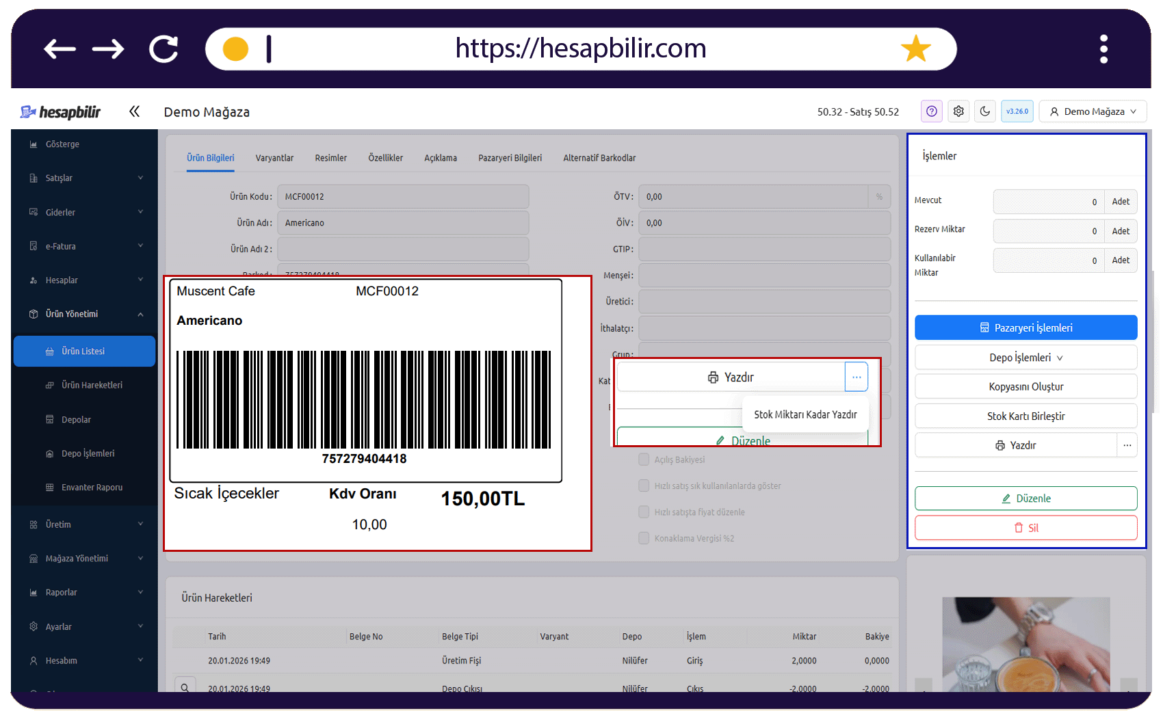Screen dimensions: 1163x718
Task: Click the search magnifier in Ürün Hareketleri
Action: (x=185, y=687)
